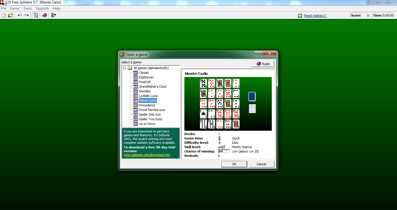
Task: Click the Cancel button
Action: tap(261, 164)
